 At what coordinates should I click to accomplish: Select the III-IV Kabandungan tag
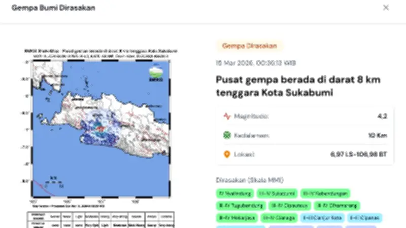[x=326, y=193]
